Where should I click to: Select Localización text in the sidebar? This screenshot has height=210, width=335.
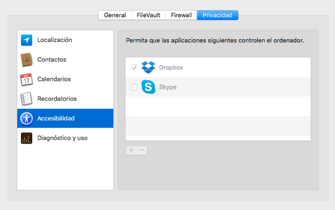55,40
